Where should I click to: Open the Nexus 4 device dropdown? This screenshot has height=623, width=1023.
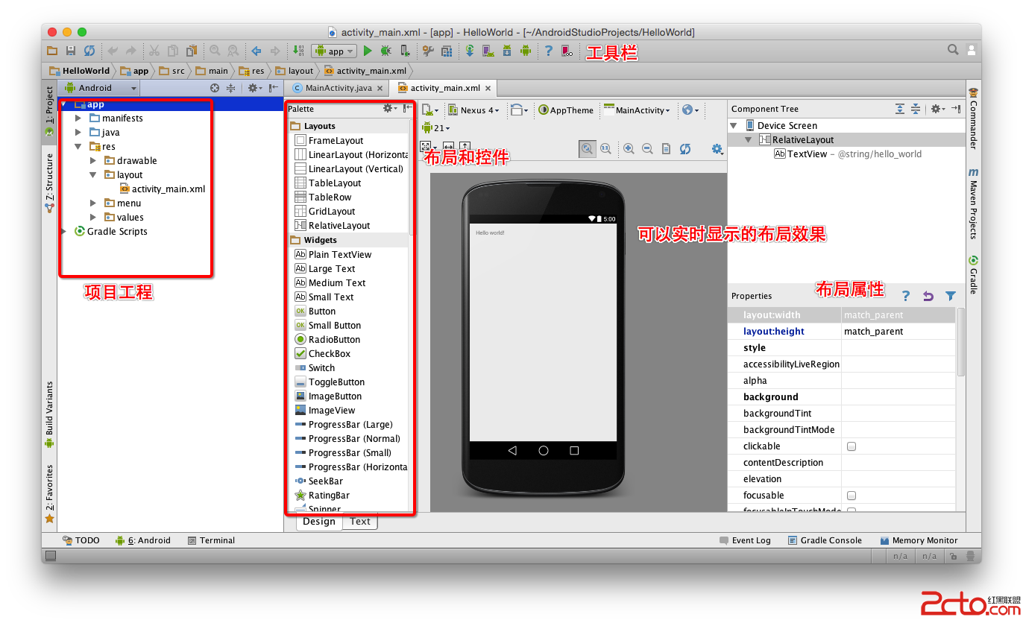tap(473, 110)
